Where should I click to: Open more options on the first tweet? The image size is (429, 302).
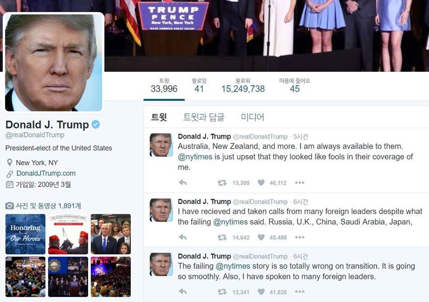pos(299,182)
